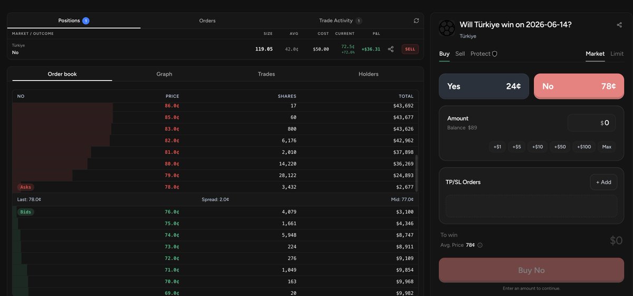633x296 pixels.
Task: Click the +$36.31 P&L value
Action: click(371, 49)
